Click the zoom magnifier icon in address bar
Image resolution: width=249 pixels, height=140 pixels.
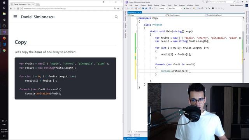click(x=115, y=9)
